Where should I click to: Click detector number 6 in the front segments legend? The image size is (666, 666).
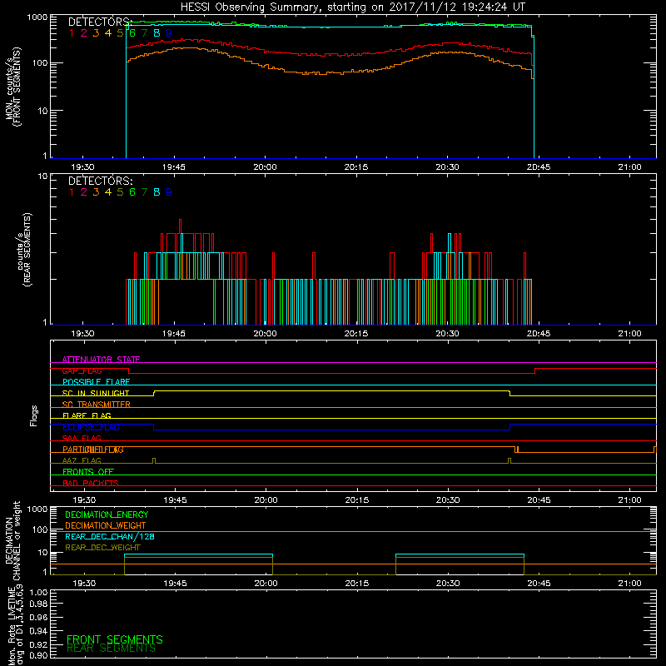[132, 32]
